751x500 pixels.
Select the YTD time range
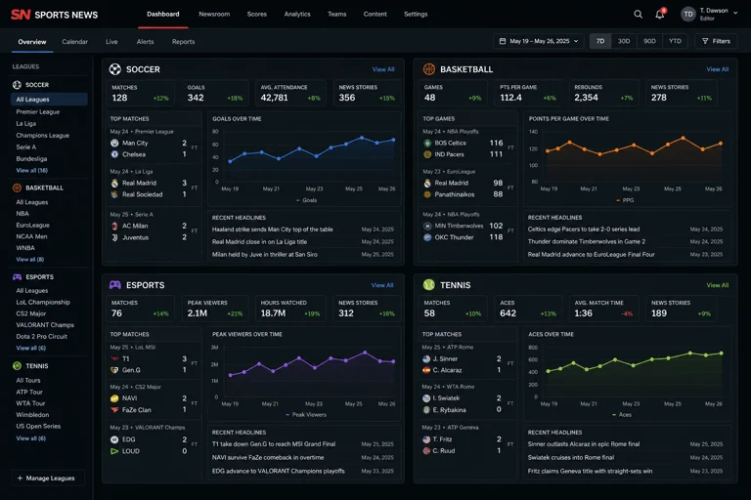[675, 41]
